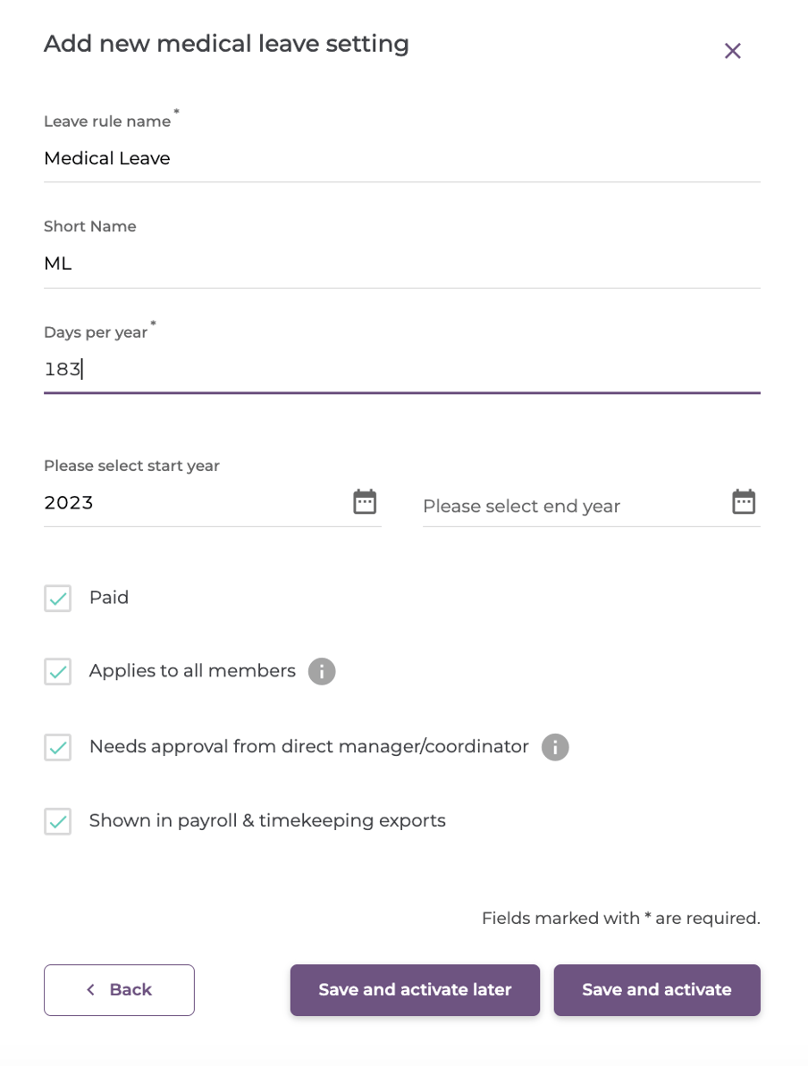Click the Add new medical leave setting title
The height and width of the screenshot is (1066, 808).
point(226,43)
